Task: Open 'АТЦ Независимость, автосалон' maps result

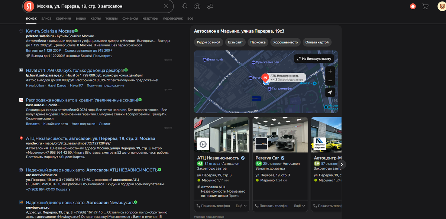Action: pos(91,138)
